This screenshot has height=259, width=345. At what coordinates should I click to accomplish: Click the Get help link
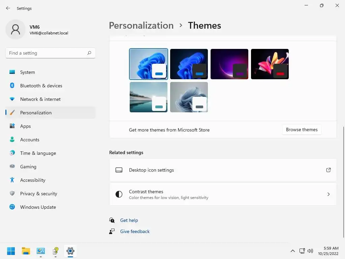pyautogui.click(x=129, y=220)
